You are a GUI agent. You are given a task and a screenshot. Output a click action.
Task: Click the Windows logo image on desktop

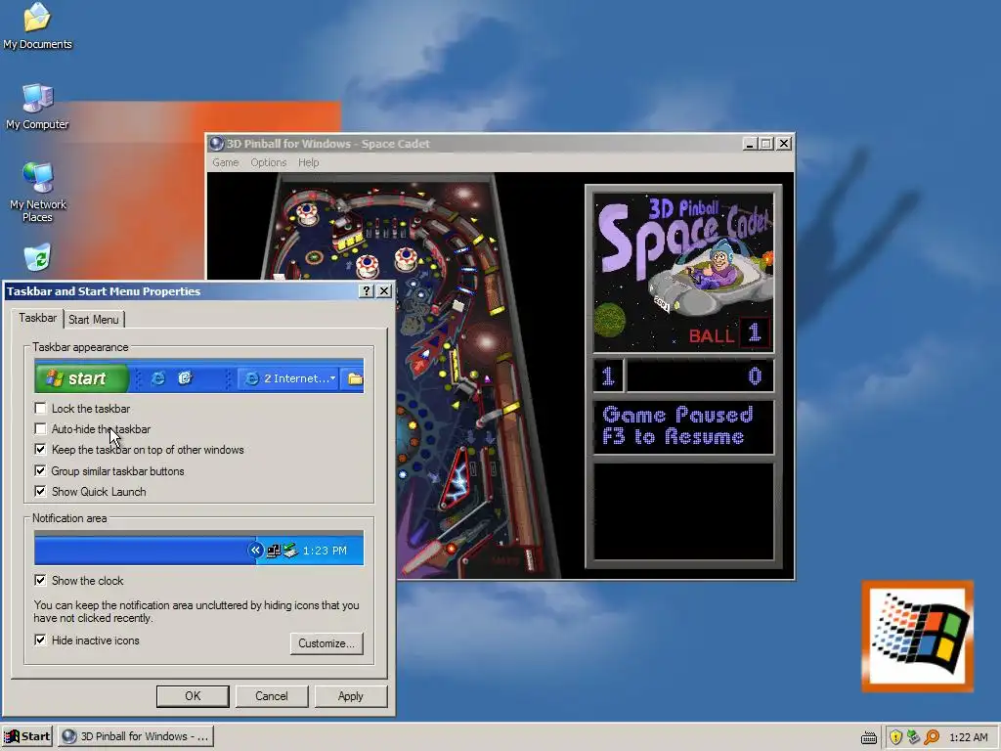click(917, 636)
